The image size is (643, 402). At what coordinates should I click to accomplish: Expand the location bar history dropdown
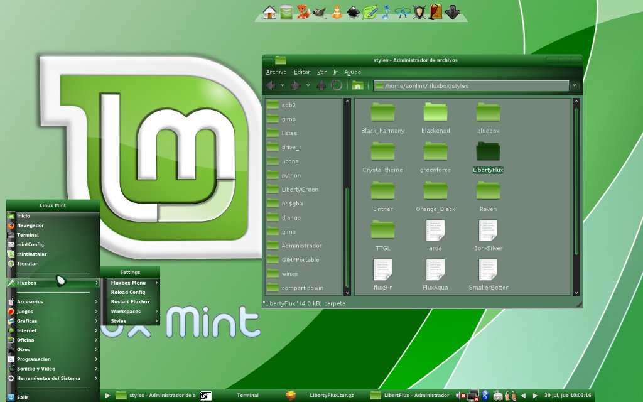pos(575,85)
